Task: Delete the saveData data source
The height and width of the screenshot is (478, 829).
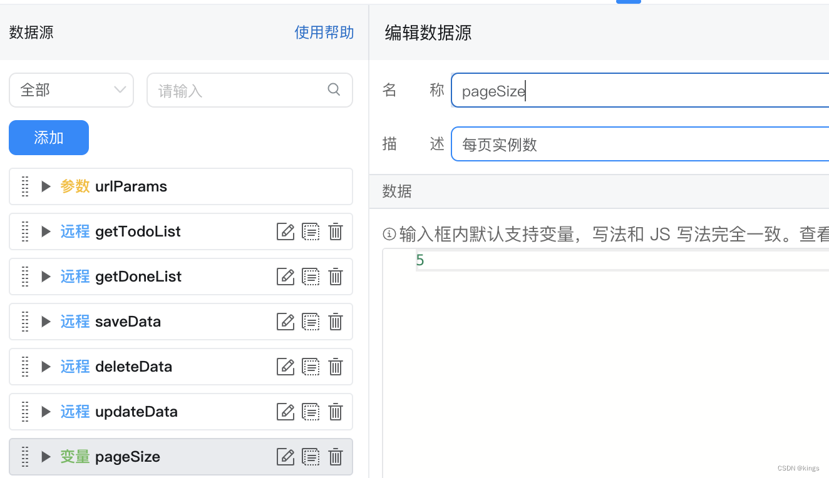Action: pyautogui.click(x=336, y=322)
